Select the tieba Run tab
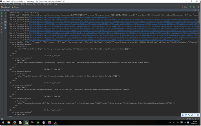This screenshot has height=126, width=201. [6, 10]
